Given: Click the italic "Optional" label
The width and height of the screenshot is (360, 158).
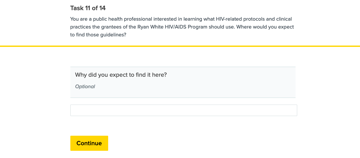Looking at the screenshot, I should pos(85,87).
